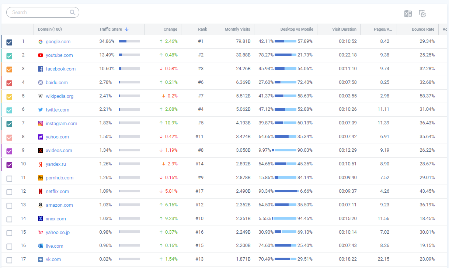Click the Yahoo Japan favicon

point(41,233)
